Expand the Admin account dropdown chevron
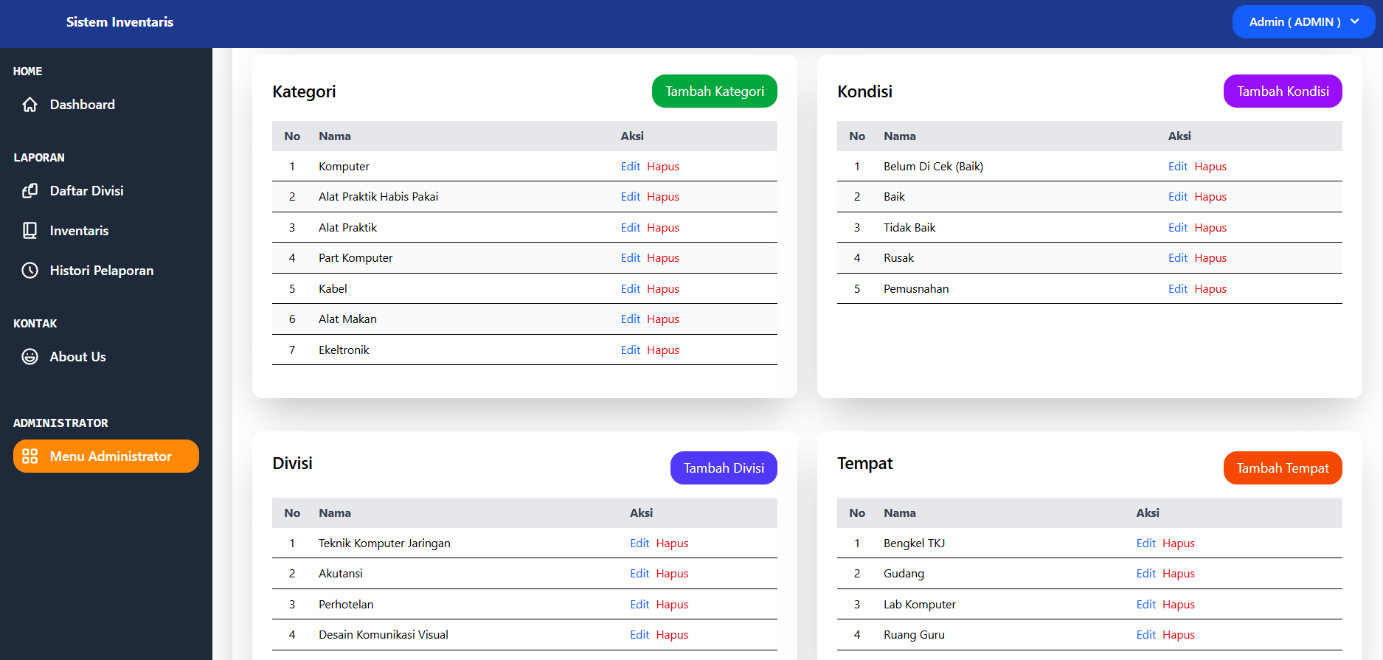This screenshot has width=1383, height=660. tap(1355, 21)
